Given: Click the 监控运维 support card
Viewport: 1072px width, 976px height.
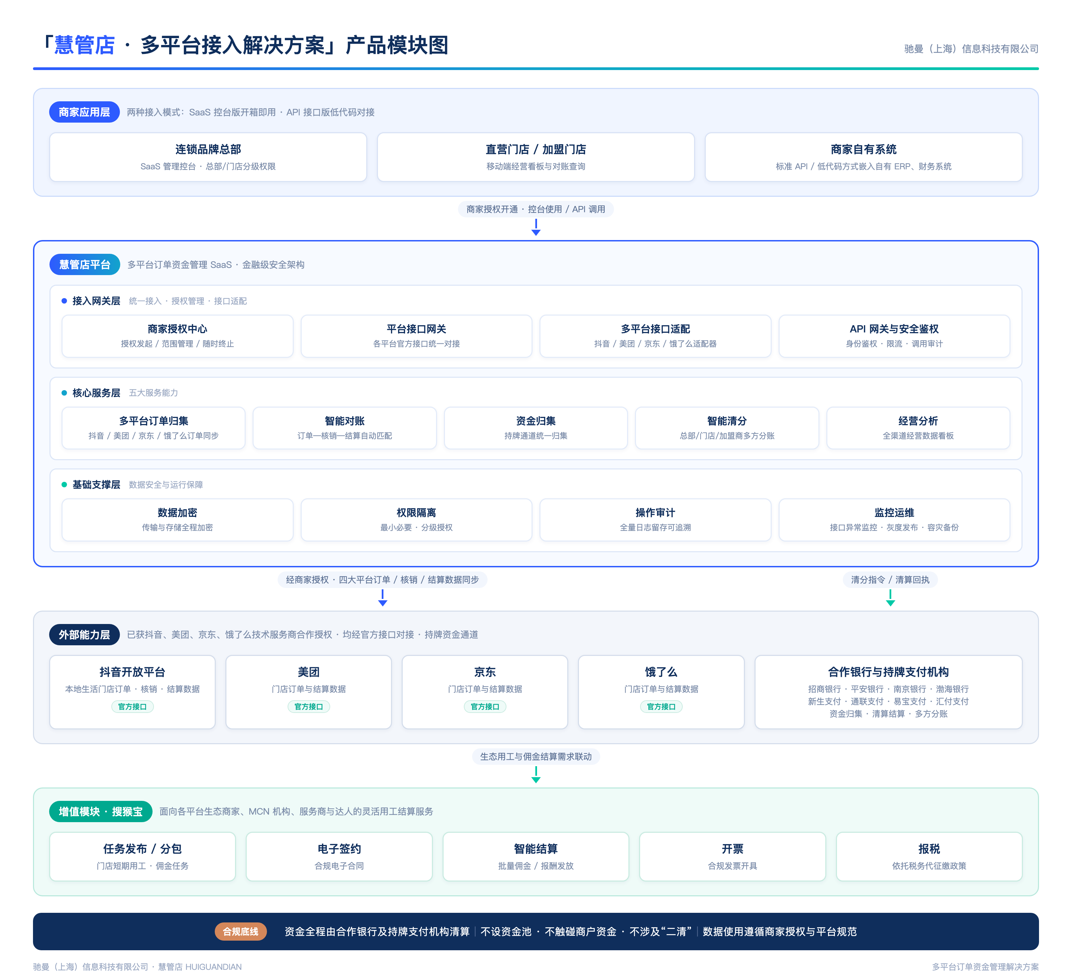Looking at the screenshot, I should click(894, 520).
